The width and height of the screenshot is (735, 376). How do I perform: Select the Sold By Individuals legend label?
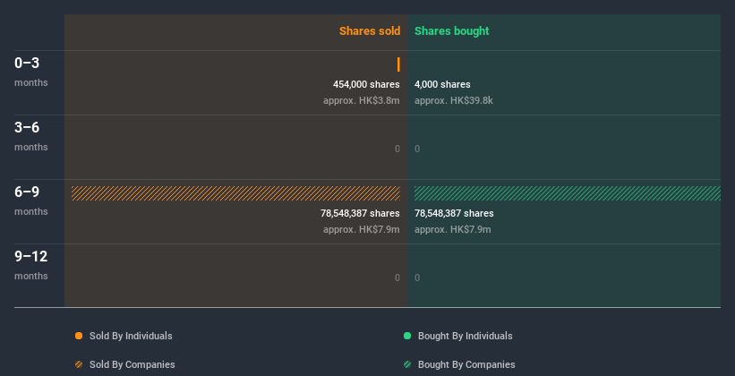[131, 336]
